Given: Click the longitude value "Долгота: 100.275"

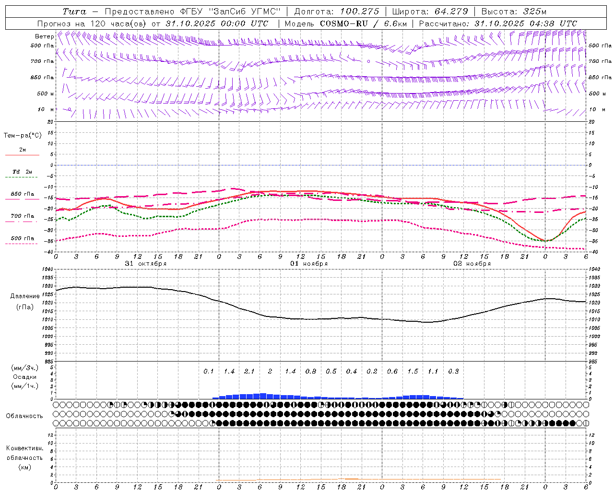Looking at the screenshot, I should coord(336,12).
